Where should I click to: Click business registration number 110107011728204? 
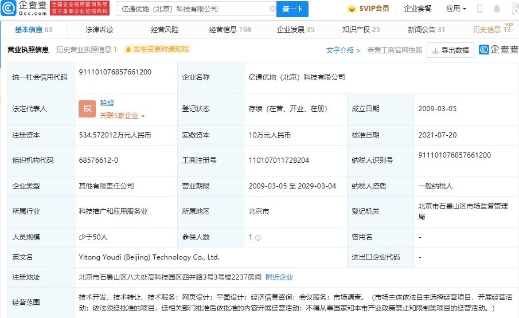(x=279, y=160)
